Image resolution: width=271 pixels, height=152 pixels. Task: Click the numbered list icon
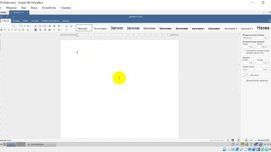coord(40,26)
